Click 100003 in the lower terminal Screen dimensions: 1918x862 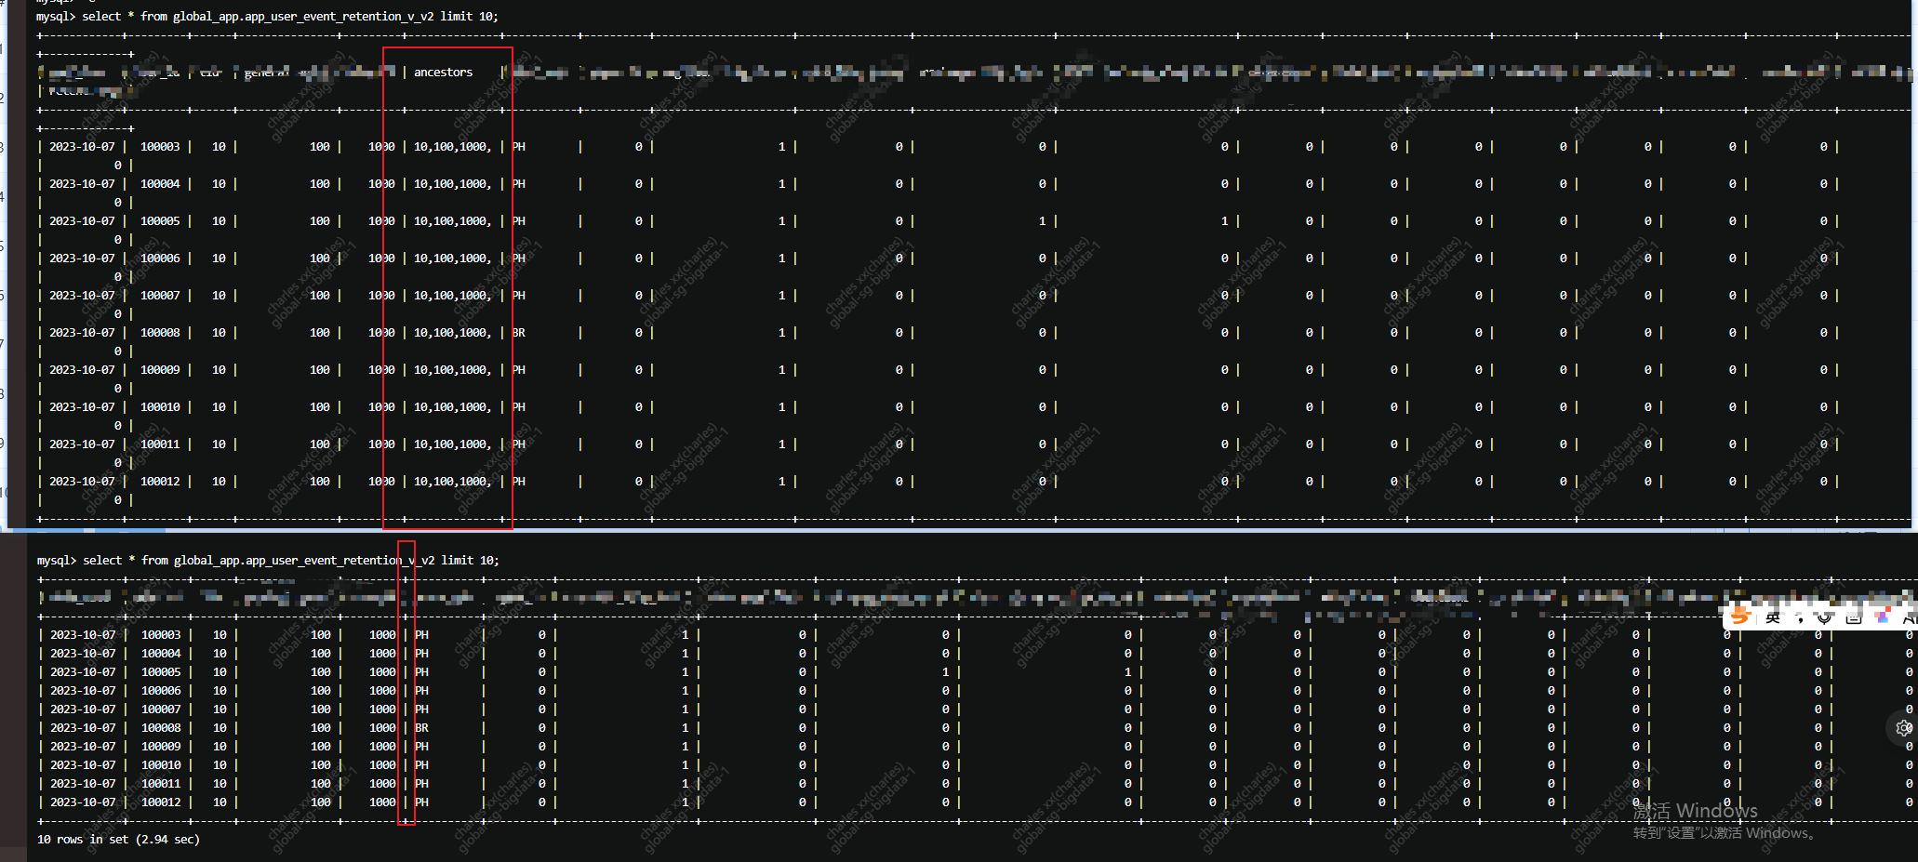pyautogui.click(x=161, y=634)
